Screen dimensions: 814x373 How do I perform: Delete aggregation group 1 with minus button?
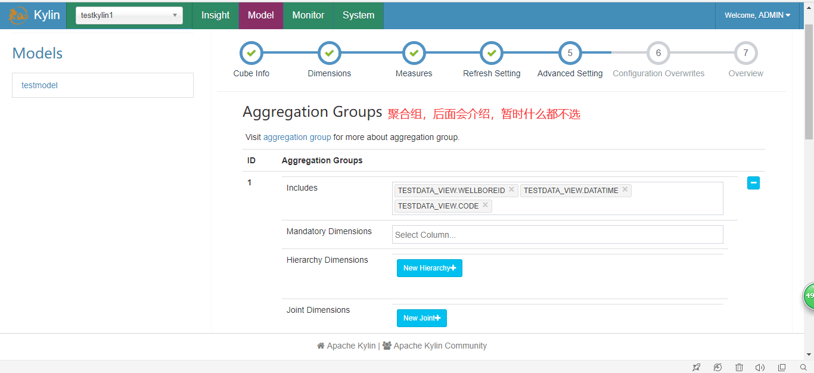(x=753, y=183)
